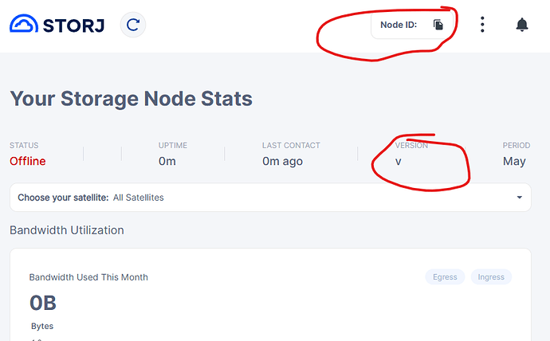Refresh the dashboard with the reload icon
Viewport: 550px width, 341px height.
(133, 25)
